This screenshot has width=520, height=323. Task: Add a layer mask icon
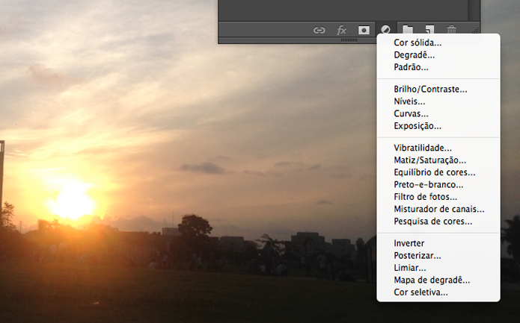(x=364, y=31)
